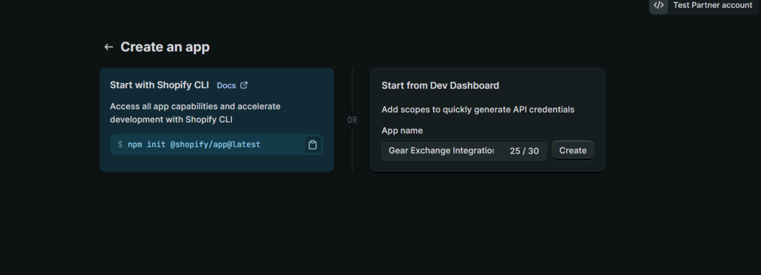Screen dimensions: 761x275
Task: Click the external link icon next to Docs
Action: 244,85
